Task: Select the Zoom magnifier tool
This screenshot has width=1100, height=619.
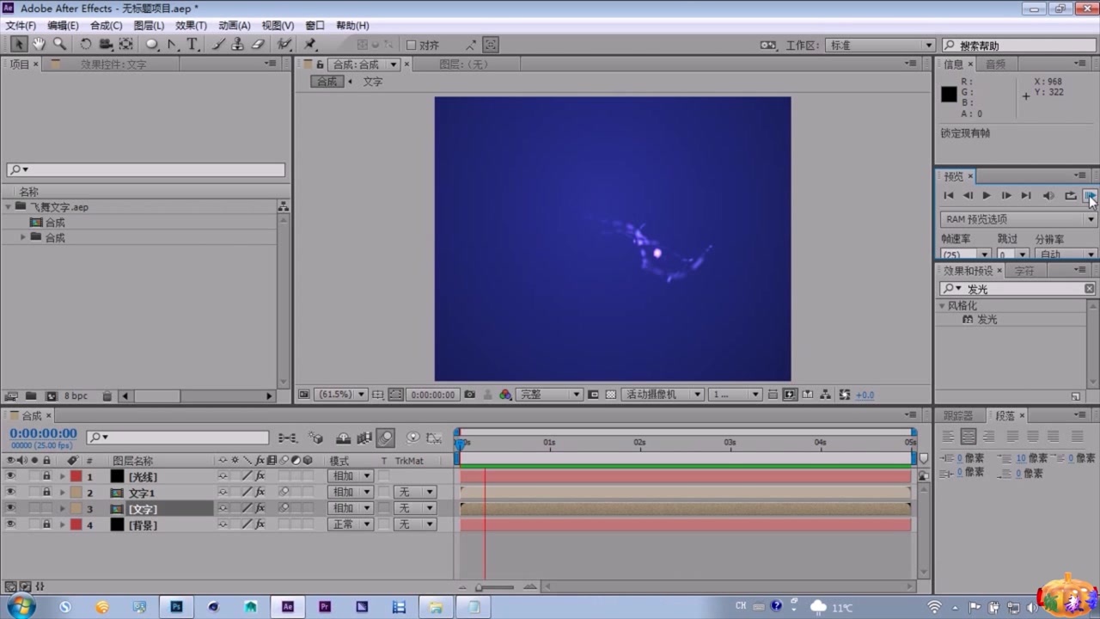Action: pos(59,45)
